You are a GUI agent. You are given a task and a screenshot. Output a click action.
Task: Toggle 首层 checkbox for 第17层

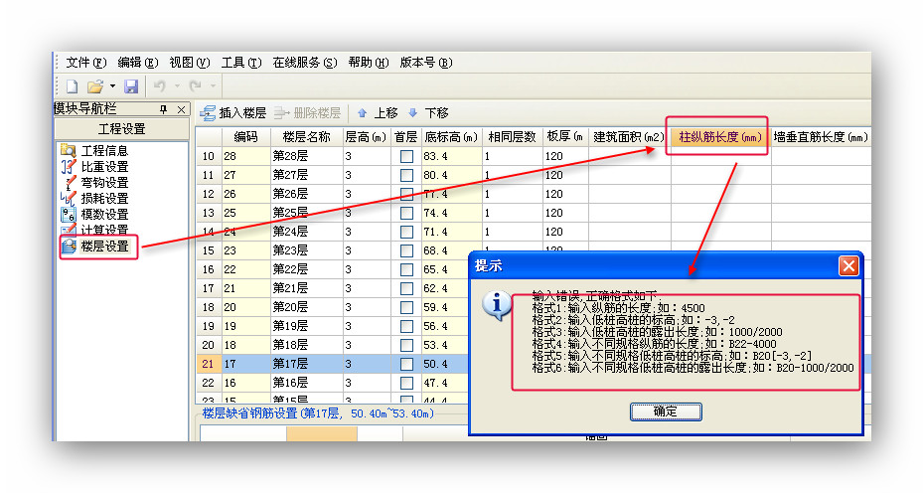point(406,364)
